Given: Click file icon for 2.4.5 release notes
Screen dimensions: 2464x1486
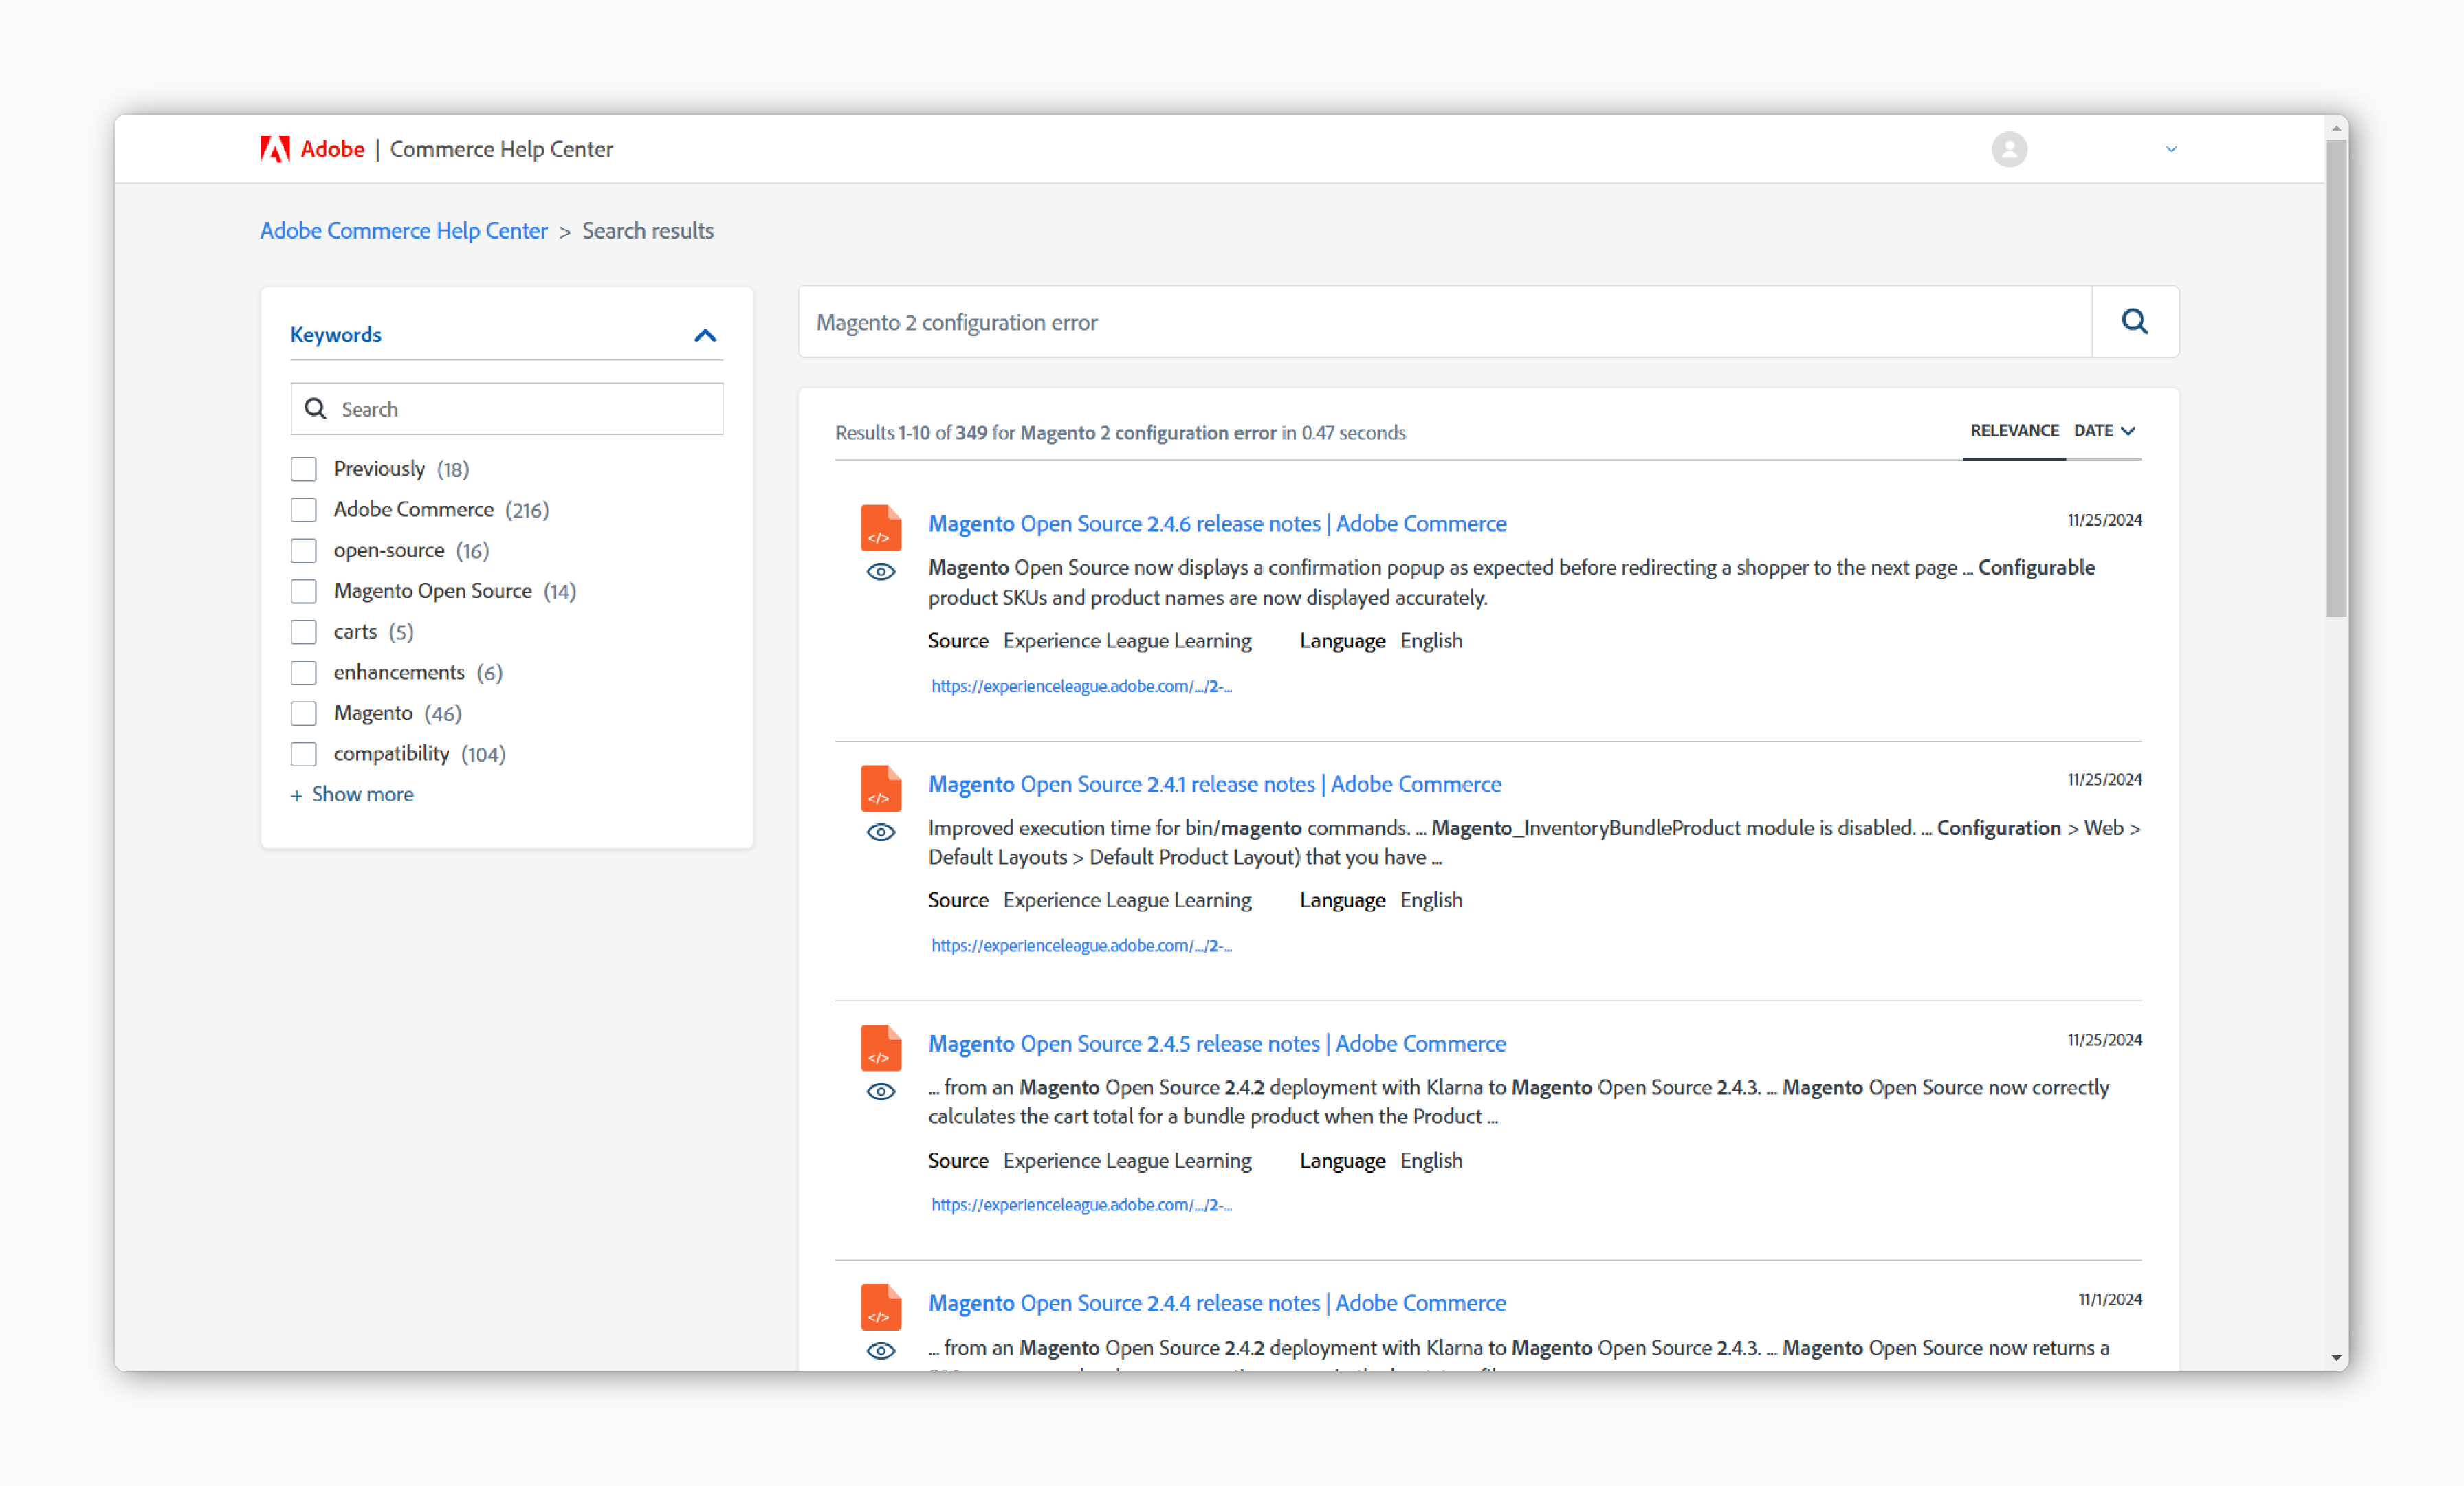Looking at the screenshot, I should 880,1048.
